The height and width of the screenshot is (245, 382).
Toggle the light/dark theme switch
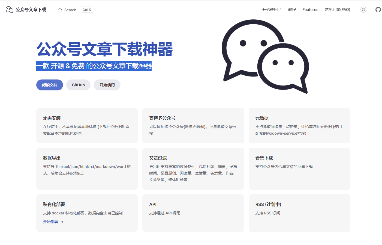tap(363, 10)
